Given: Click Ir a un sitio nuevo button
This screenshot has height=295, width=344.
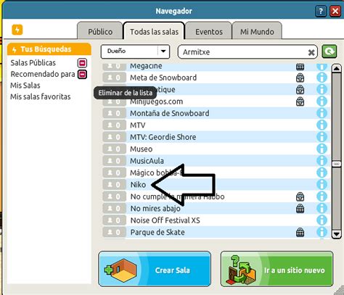Looking at the screenshot, I should [277, 269].
